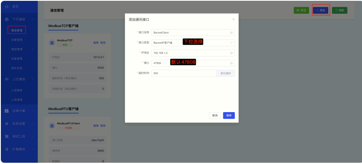Click the 调试工具 tools icon

(x=7, y=137)
